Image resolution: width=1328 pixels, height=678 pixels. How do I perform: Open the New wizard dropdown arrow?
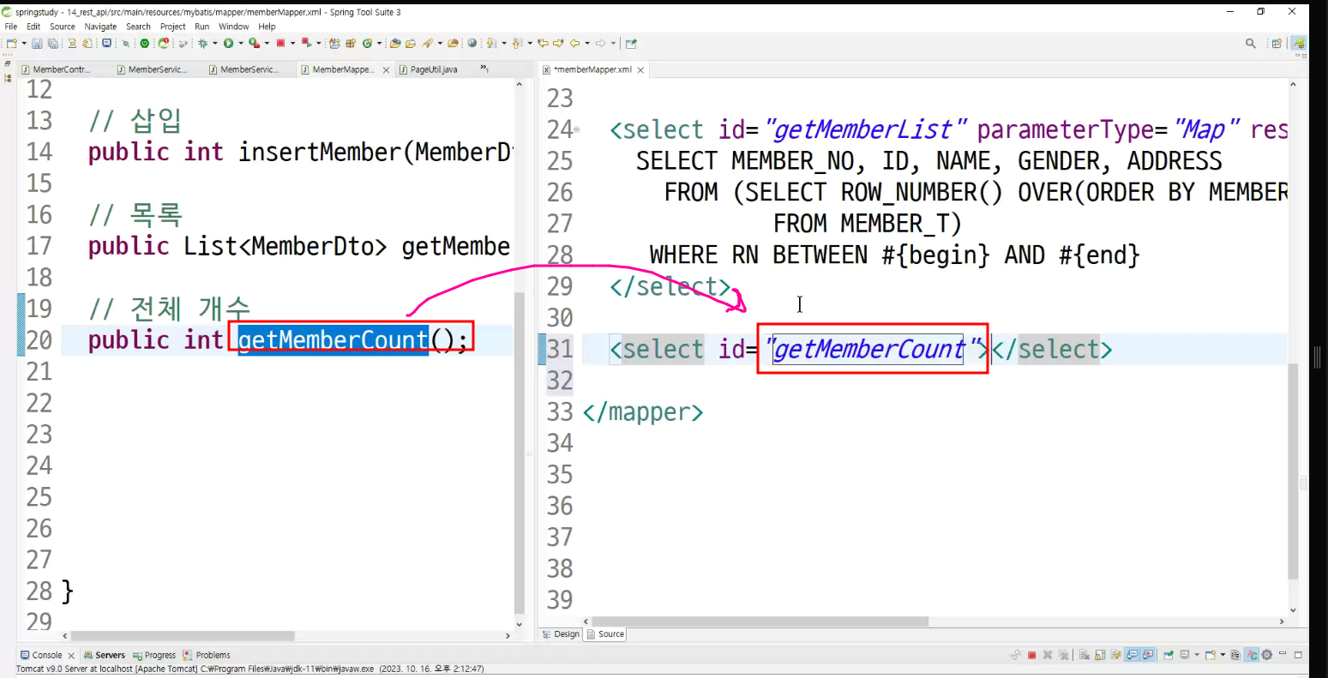(23, 43)
